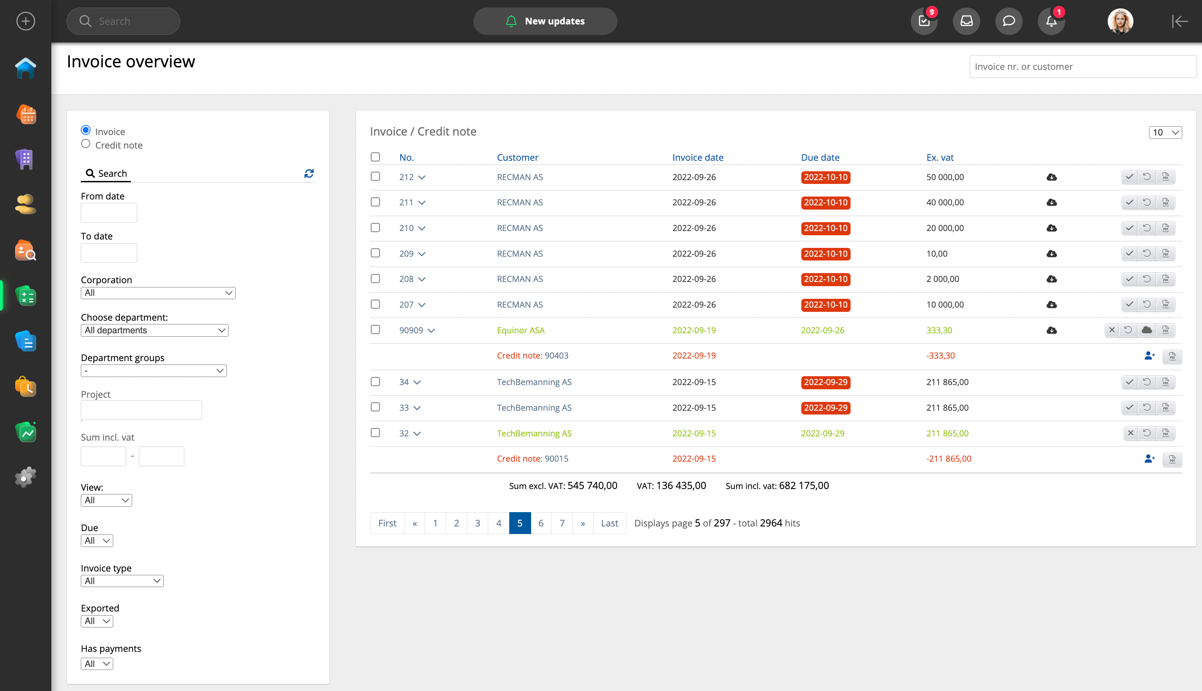Image resolution: width=1202 pixels, height=691 pixels.
Task: Open the rows-per-page dropdown showing 10
Action: pyautogui.click(x=1165, y=133)
